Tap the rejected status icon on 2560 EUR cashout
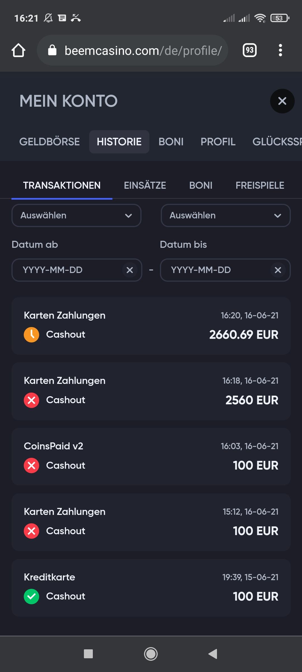 [x=32, y=400]
